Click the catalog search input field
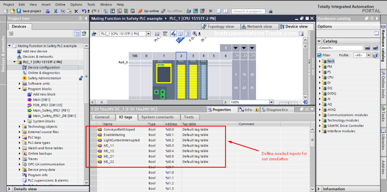Image resolution: width=387 pixels, height=192 pixels. [340, 48]
